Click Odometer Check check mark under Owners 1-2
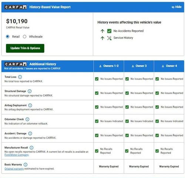Viewport: 185px width, 178px height. pyautogui.click(x=97, y=121)
